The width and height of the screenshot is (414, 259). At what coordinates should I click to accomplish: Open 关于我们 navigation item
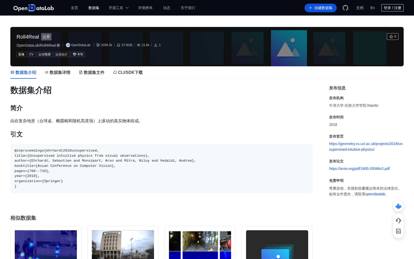coord(188,8)
